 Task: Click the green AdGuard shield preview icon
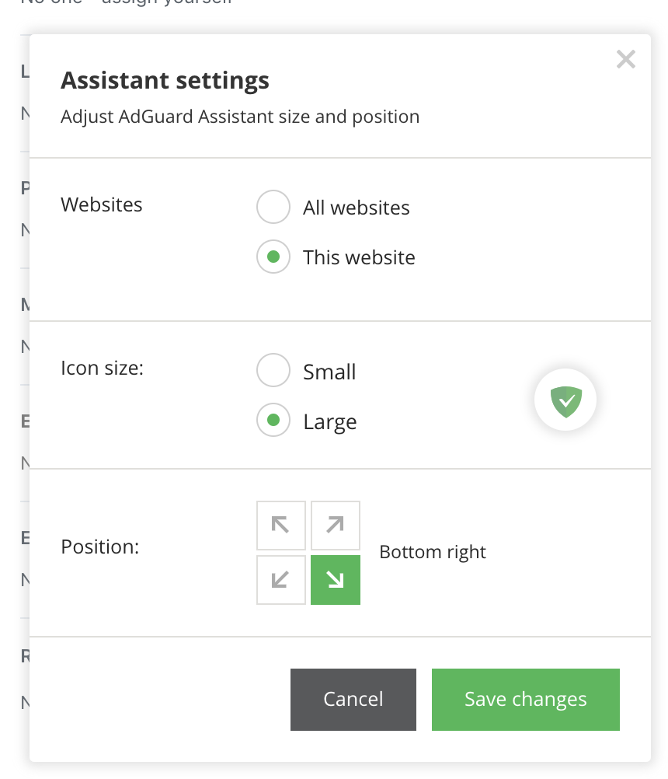pos(565,400)
